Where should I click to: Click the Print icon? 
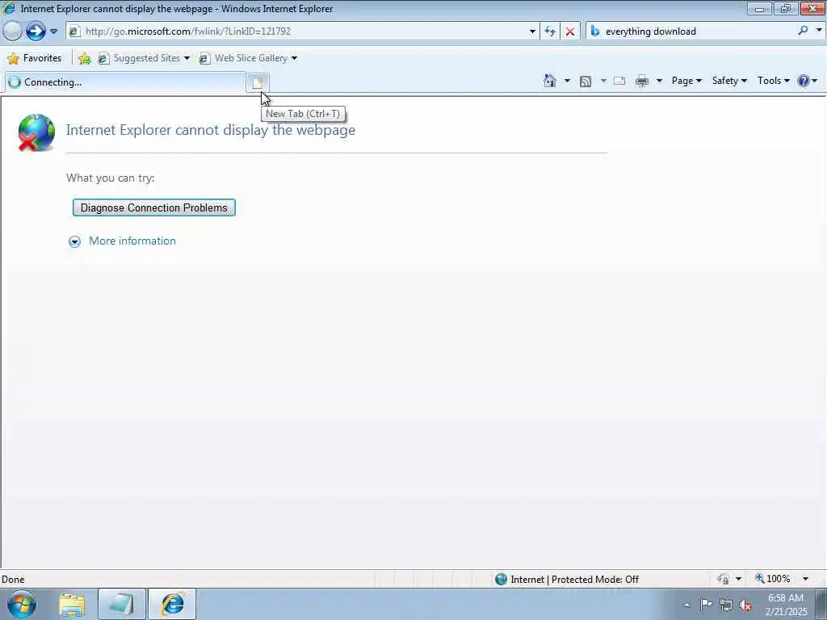point(642,82)
